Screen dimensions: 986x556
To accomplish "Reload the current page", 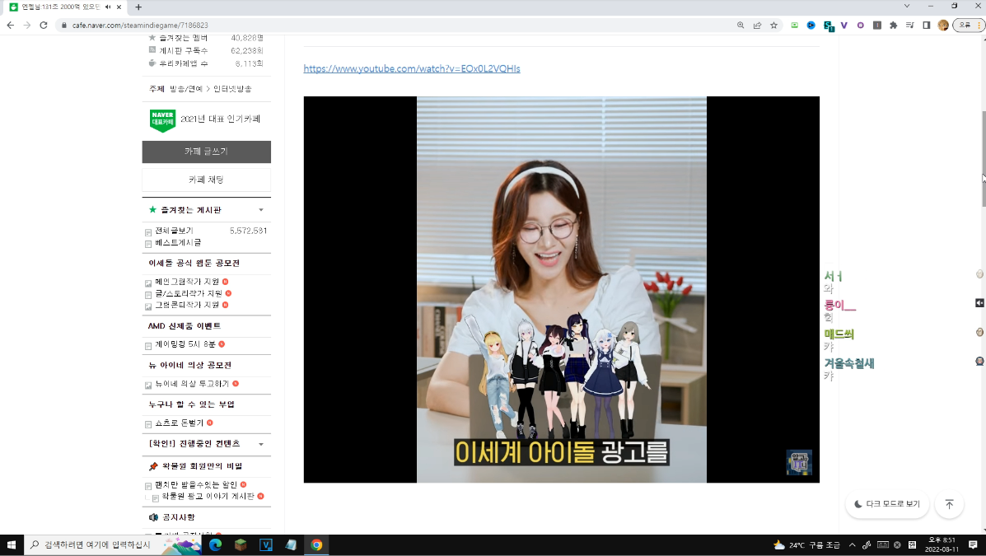I will [44, 26].
